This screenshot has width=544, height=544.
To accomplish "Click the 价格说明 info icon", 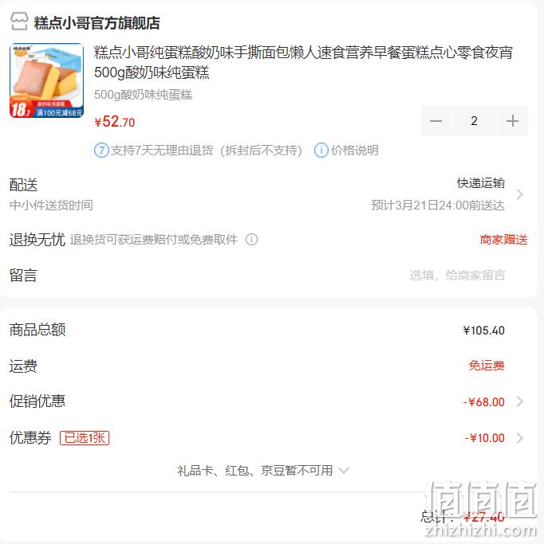I will tap(321, 151).
